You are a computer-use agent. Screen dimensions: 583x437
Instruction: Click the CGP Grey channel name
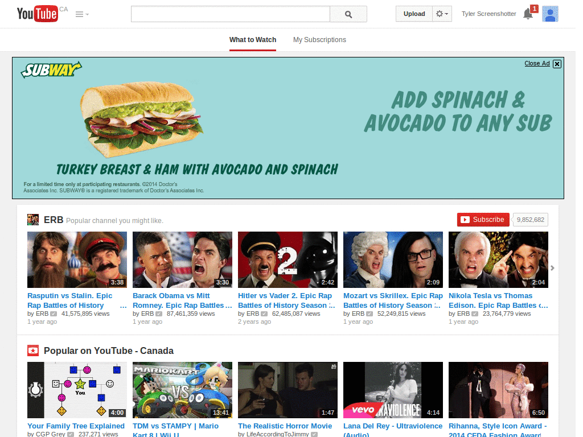pyautogui.click(x=50, y=434)
